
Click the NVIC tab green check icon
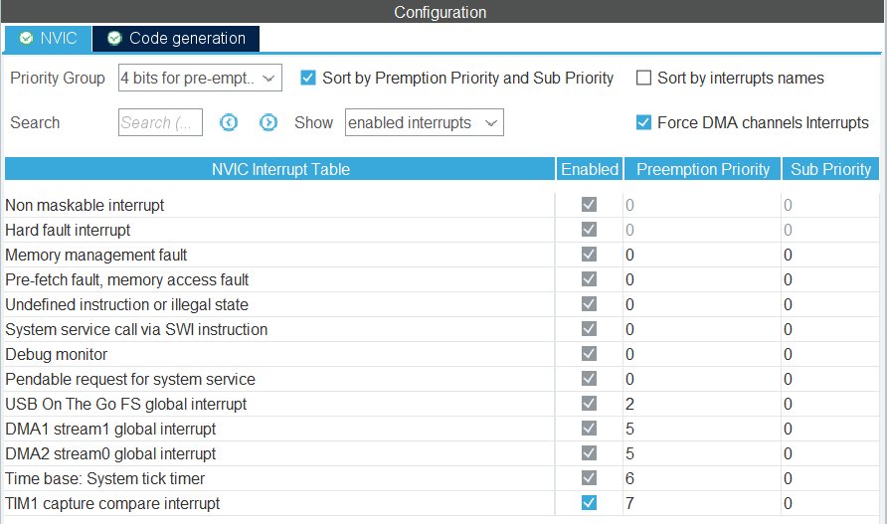click(26, 39)
